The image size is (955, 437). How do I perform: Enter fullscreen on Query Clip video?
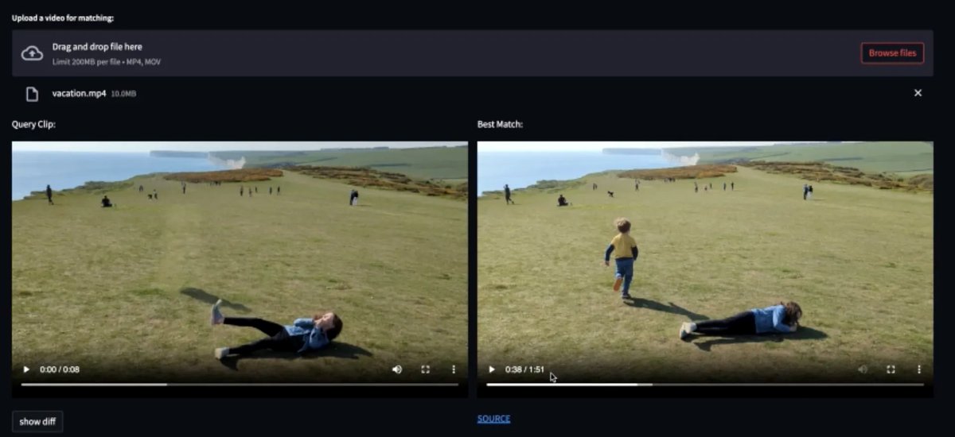pyautogui.click(x=426, y=369)
